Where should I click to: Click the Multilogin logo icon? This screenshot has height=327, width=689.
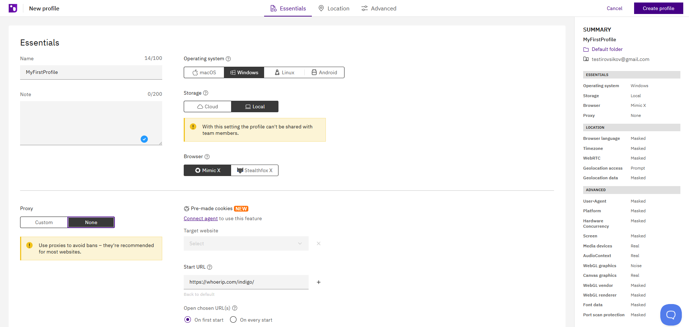[13, 8]
